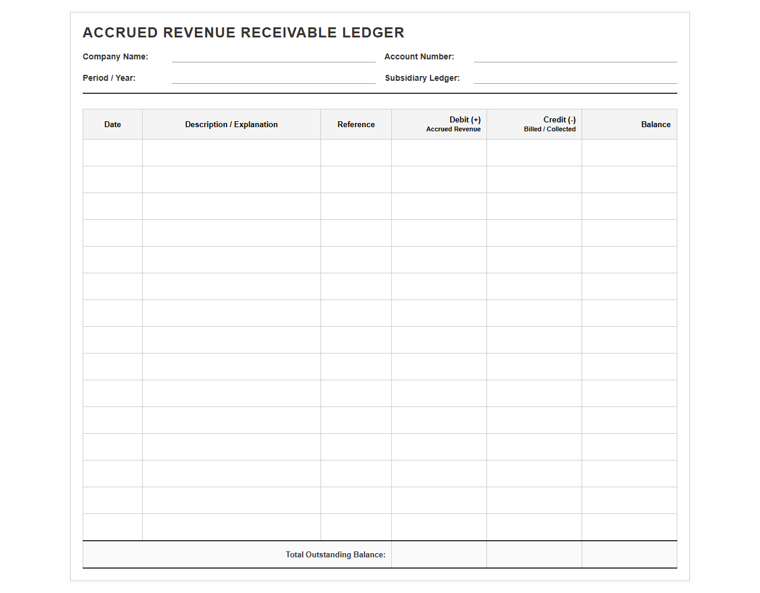Click the Account Number input line
This screenshot has height=593, width=760.
(x=575, y=56)
